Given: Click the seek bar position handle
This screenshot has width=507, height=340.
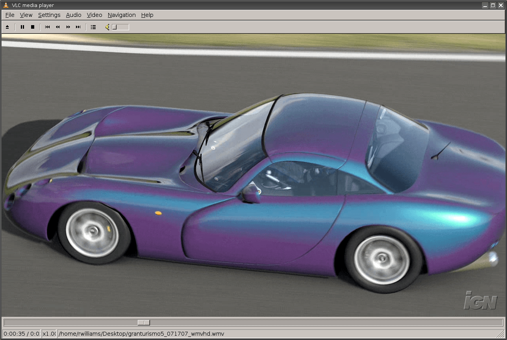Looking at the screenshot, I should pos(144,323).
